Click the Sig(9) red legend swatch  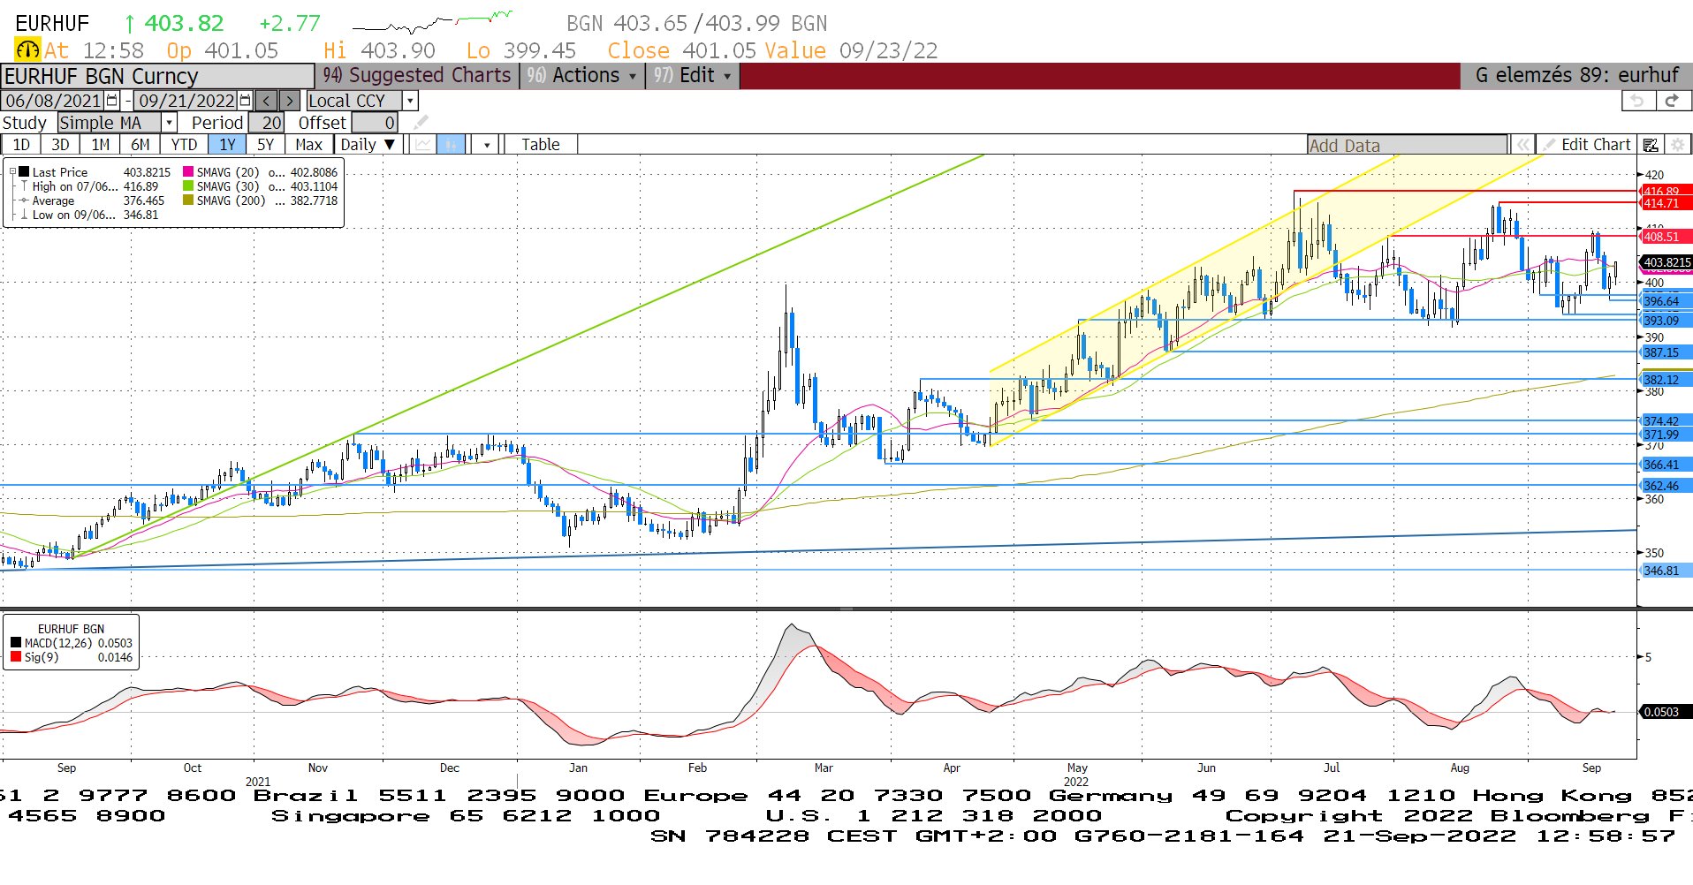pyautogui.click(x=16, y=657)
